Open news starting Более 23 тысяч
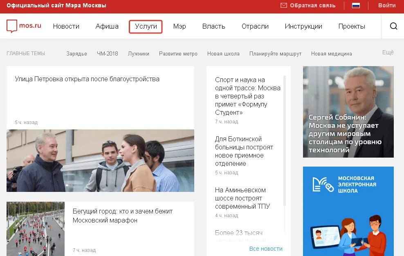 point(238,233)
